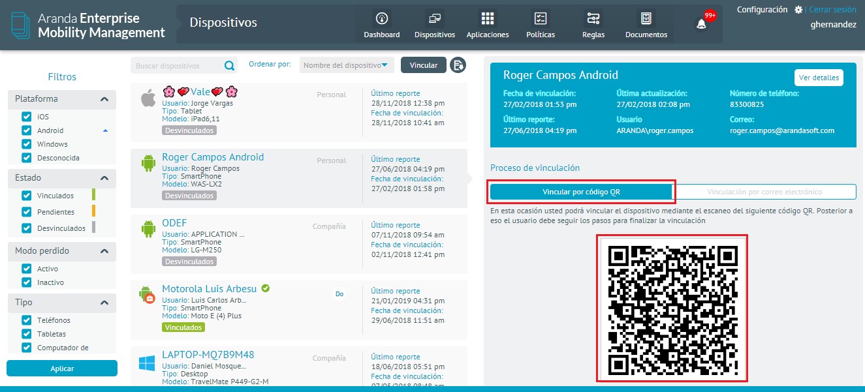
Task: Click the Cerrar sesión link
Action: 832,10
